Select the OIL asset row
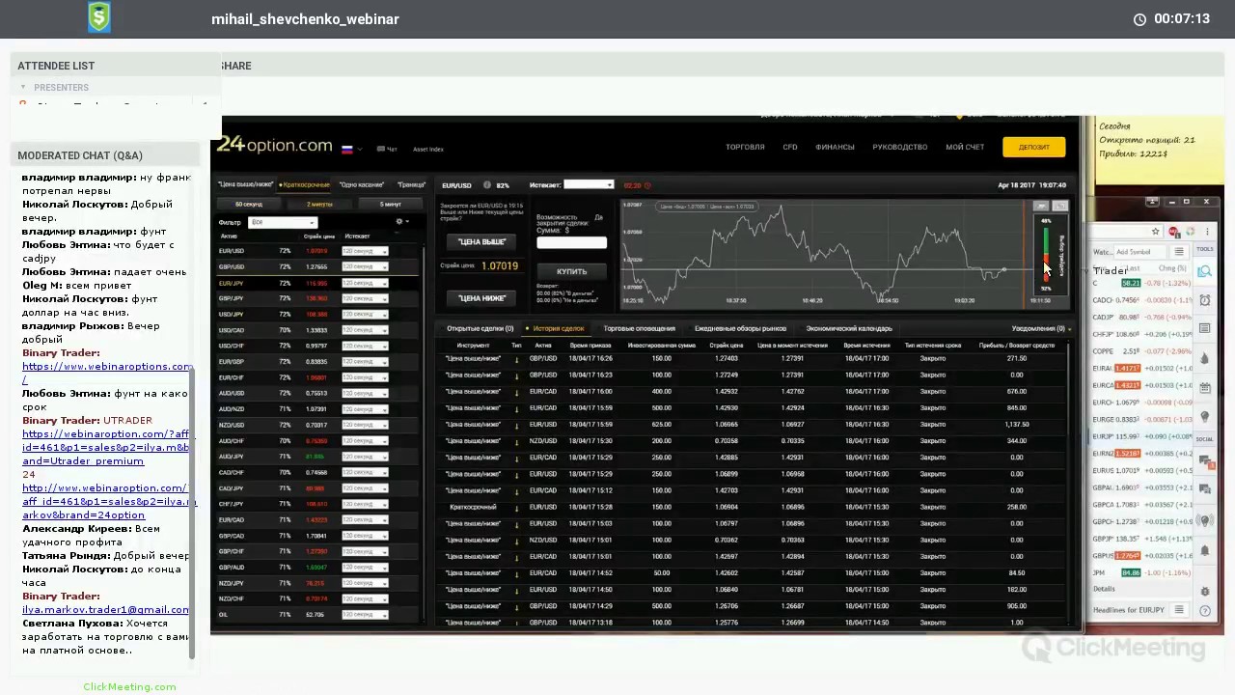1235x695 pixels. [x=318, y=615]
